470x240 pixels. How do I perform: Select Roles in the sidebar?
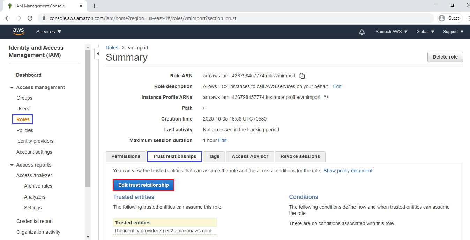[23, 119]
